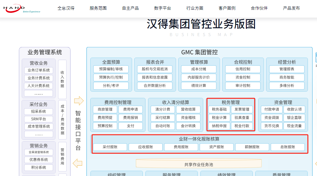Image resolution: width=317 pixels, height=176 pixels.
Task: Click the 薪酬报账 box
Action: click(x=252, y=147)
